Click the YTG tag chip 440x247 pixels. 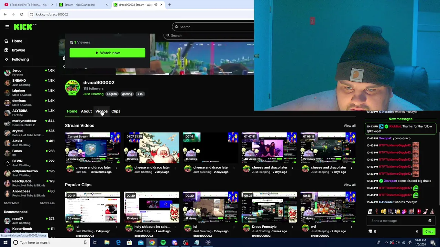coord(140,94)
